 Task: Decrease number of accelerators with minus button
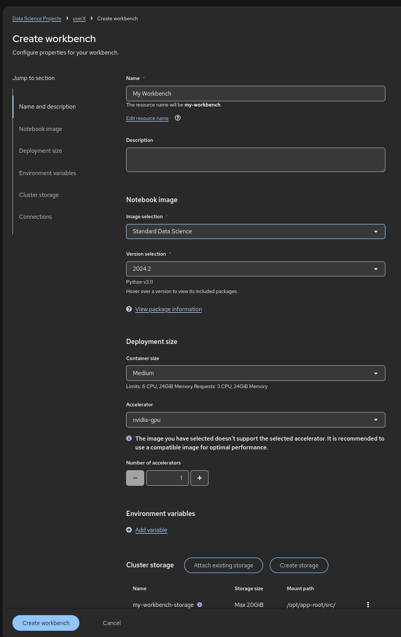coord(135,478)
